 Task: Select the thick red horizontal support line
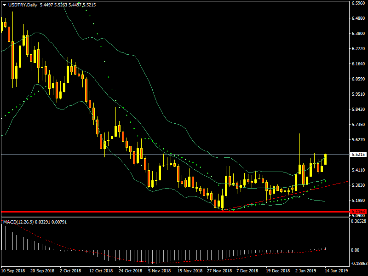tap(138, 212)
